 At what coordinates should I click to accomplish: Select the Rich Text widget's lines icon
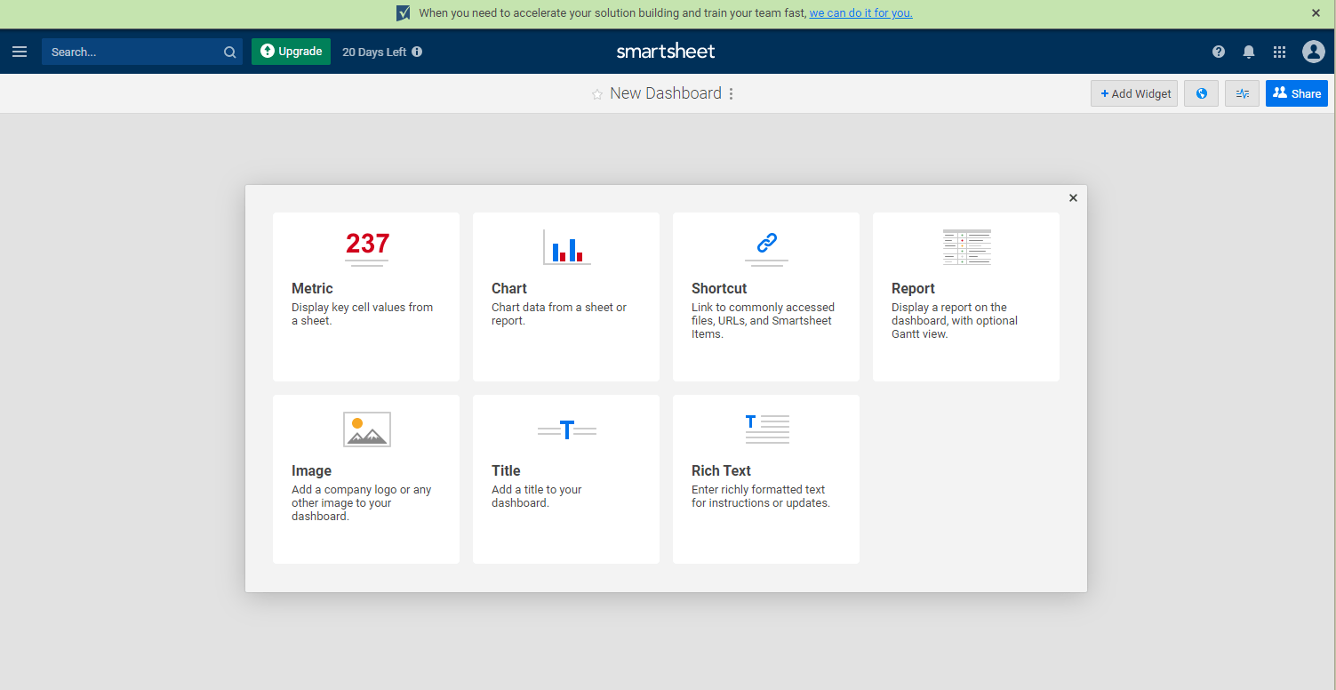point(767,429)
